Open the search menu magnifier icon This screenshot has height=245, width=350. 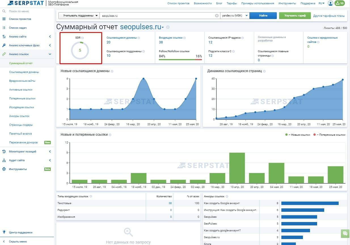4,11
